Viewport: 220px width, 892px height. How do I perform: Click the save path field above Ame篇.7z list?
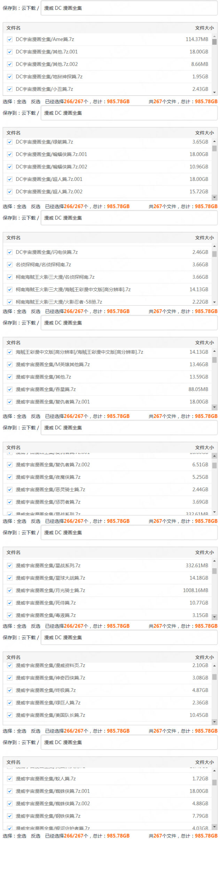pos(129,8)
